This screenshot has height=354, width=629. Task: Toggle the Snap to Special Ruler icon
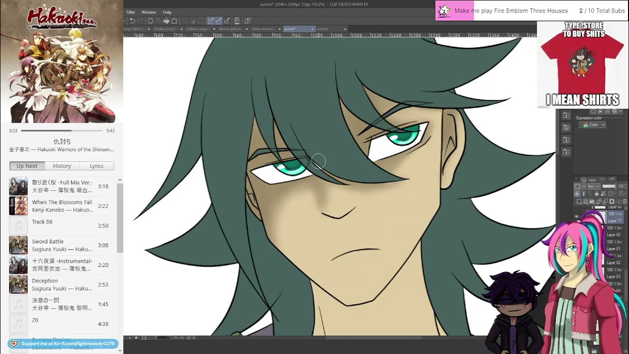[x=219, y=21]
